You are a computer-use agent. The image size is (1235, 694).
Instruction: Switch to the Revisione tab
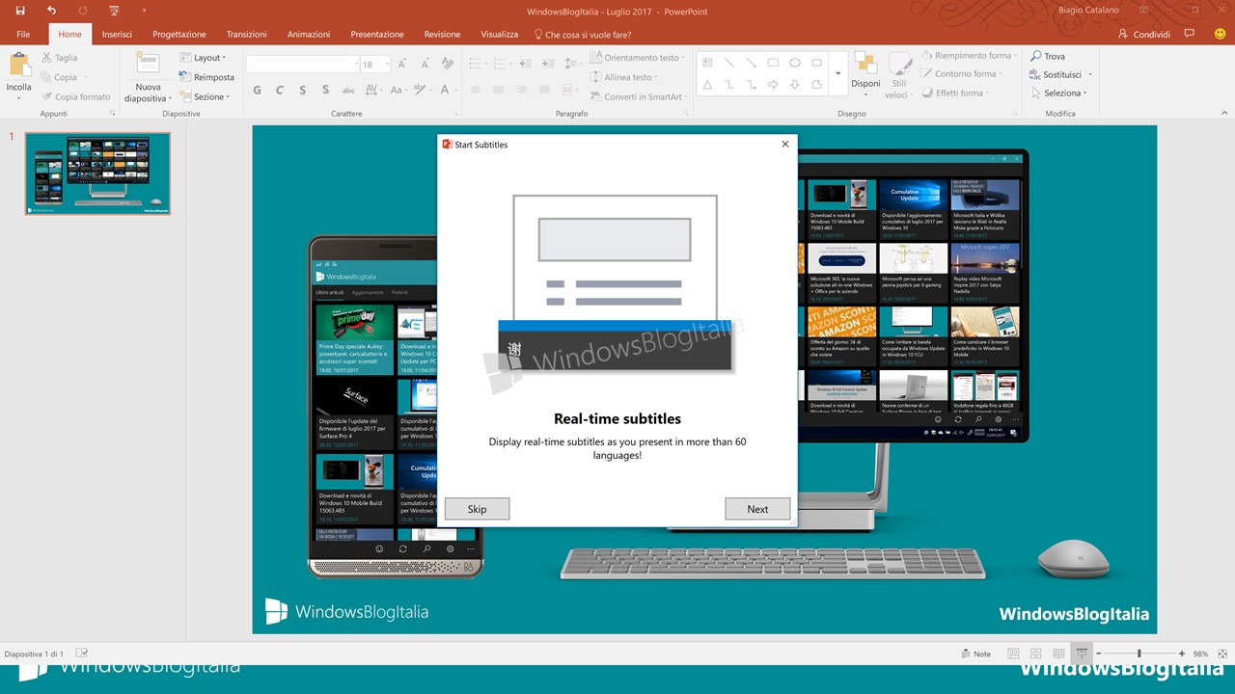click(x=442, y=34)
